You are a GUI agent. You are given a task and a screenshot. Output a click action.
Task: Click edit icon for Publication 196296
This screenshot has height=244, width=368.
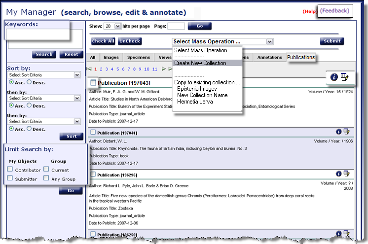(347, 174)
